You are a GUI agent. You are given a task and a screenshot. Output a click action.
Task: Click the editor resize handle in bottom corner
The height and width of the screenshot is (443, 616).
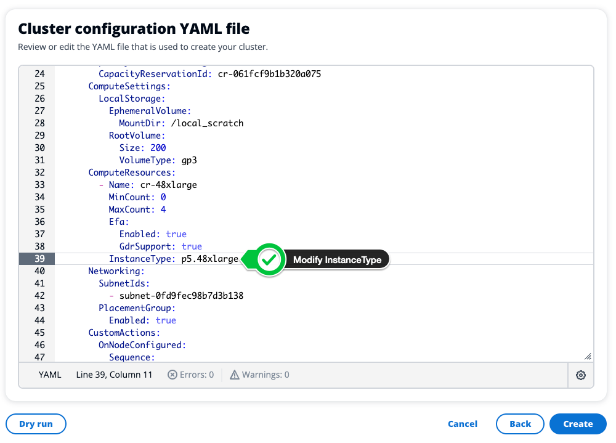coord(587,356)
